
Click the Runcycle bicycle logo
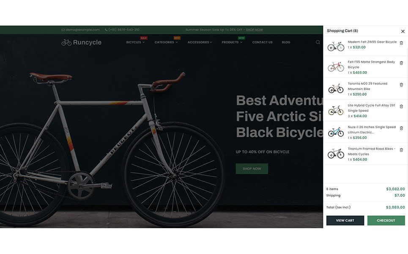82,42
